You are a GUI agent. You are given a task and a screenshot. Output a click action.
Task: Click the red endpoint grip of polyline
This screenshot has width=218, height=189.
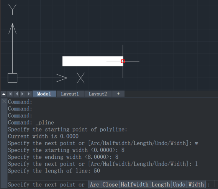[x=123, y=61]
